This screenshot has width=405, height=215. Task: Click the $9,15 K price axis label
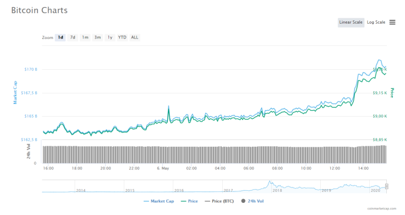[x=380, y=93]
